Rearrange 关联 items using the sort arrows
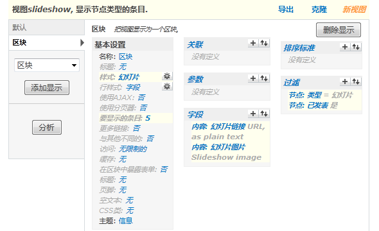The image size is (379, 231). 264,43
